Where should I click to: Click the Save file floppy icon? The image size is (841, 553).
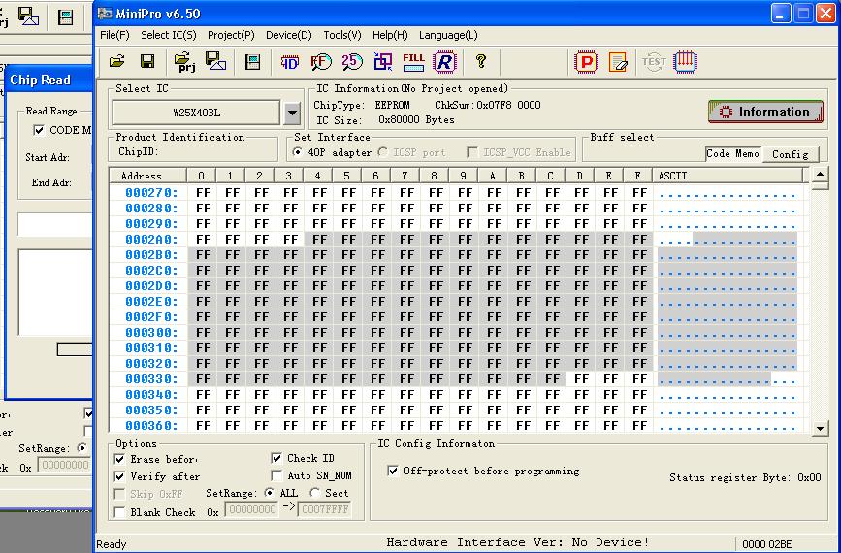pyautogui.click(x=147, y=62)
